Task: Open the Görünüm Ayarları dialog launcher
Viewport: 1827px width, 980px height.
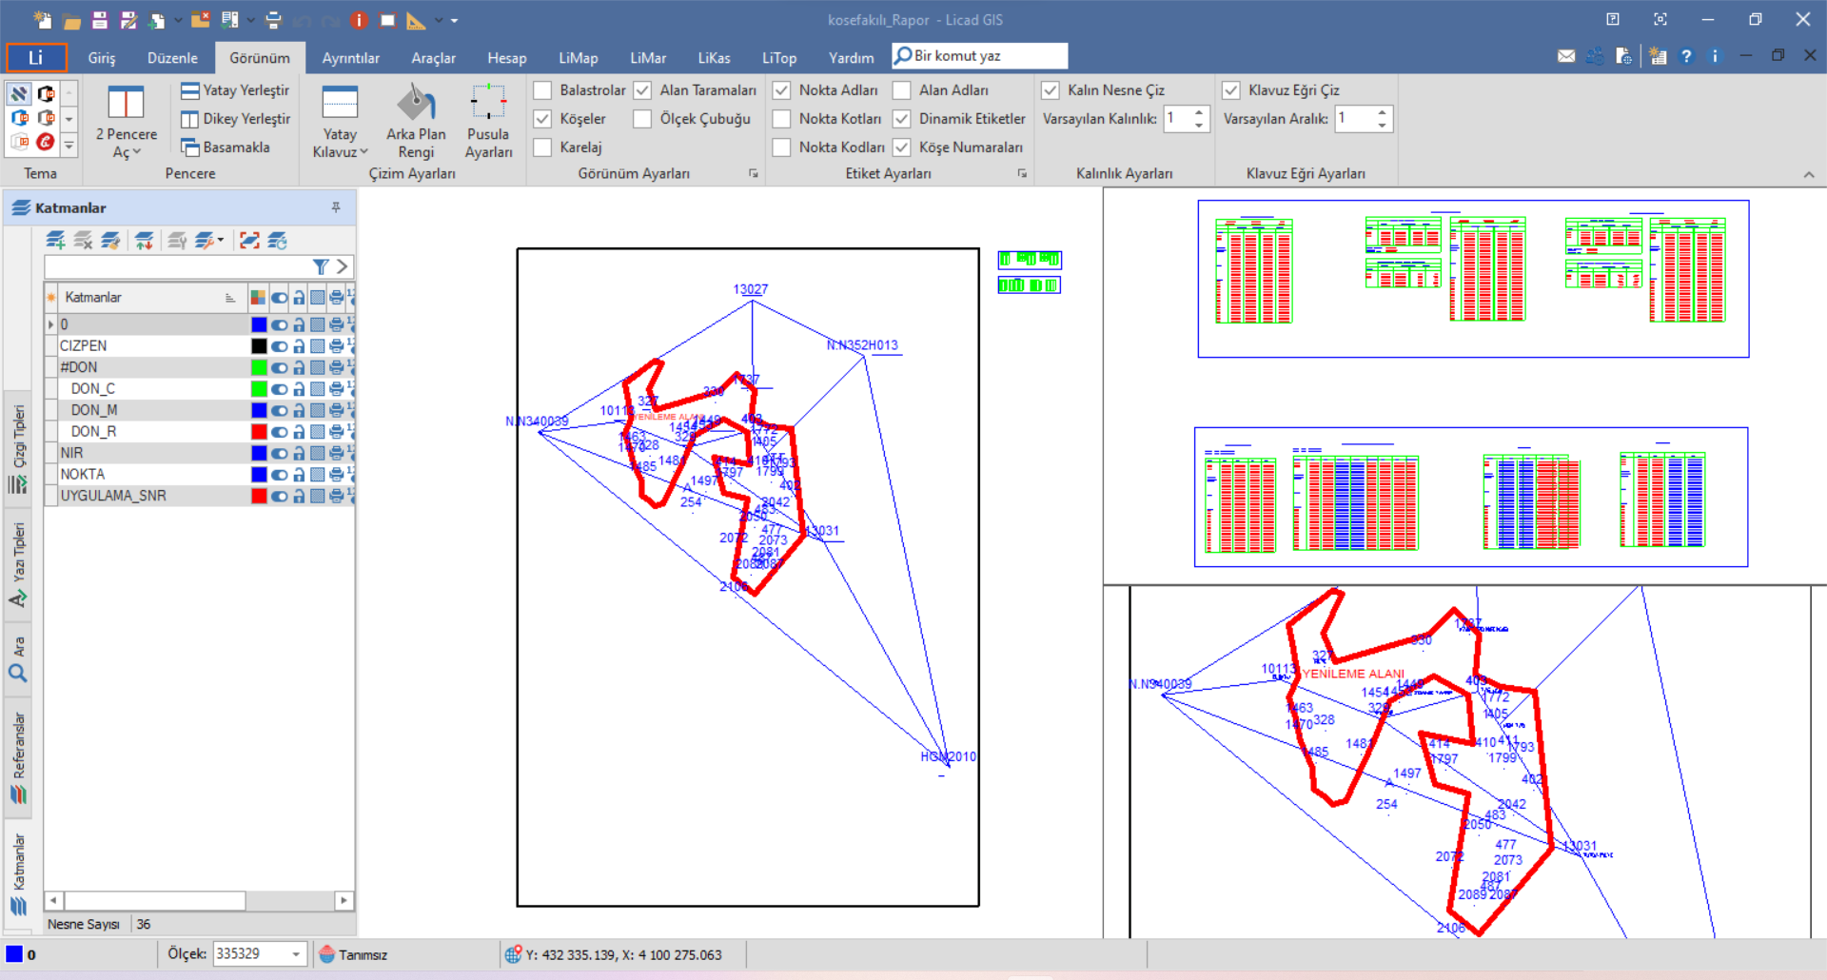Action: point(753,173)
